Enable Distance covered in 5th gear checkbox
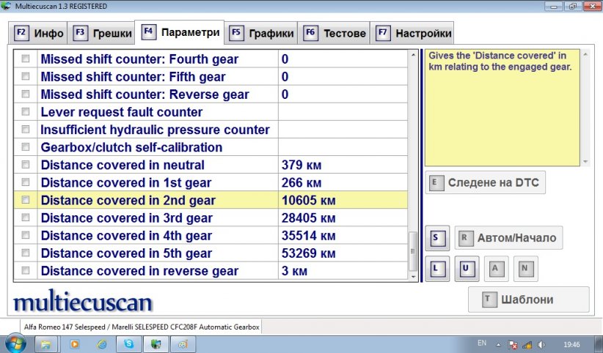The image size is (603, 353). [x=26, y=253]
